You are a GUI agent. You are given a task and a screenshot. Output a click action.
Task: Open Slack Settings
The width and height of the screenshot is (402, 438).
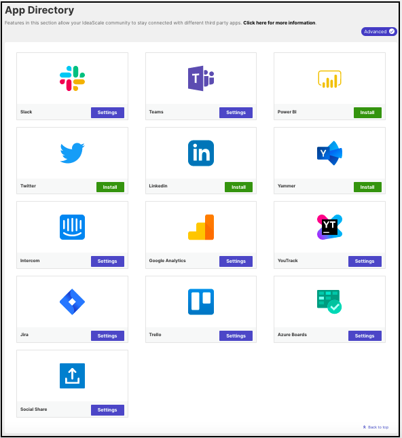[107, 113]
